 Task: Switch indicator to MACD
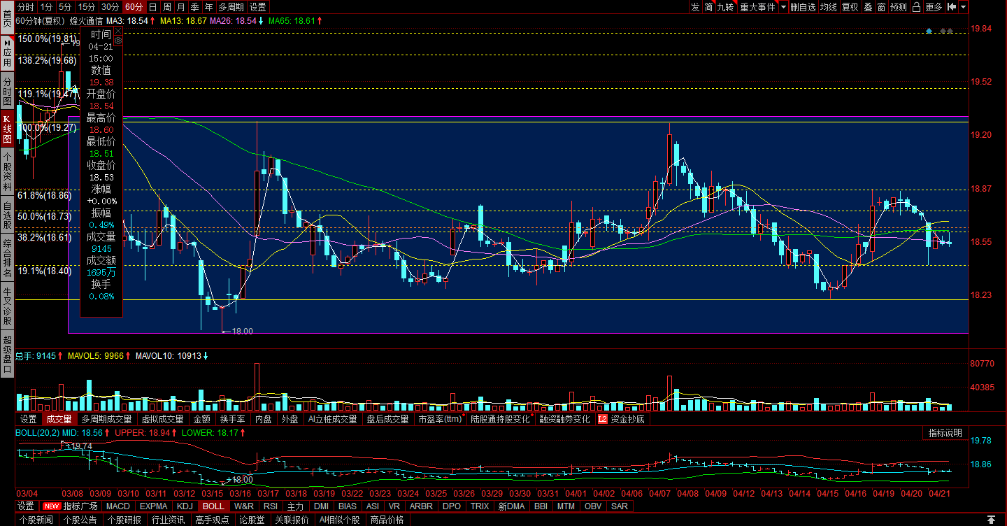[118, 506]
